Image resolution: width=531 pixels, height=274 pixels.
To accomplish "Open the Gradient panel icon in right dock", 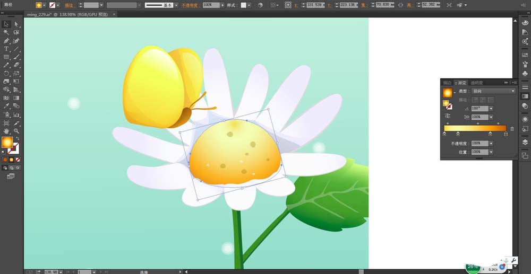I will tap(525, 96).
